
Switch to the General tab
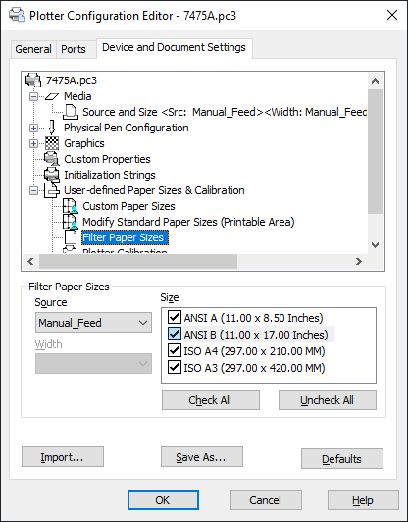(33, 49)
